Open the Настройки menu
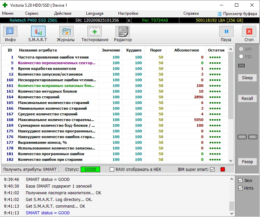 click(128, 13)
